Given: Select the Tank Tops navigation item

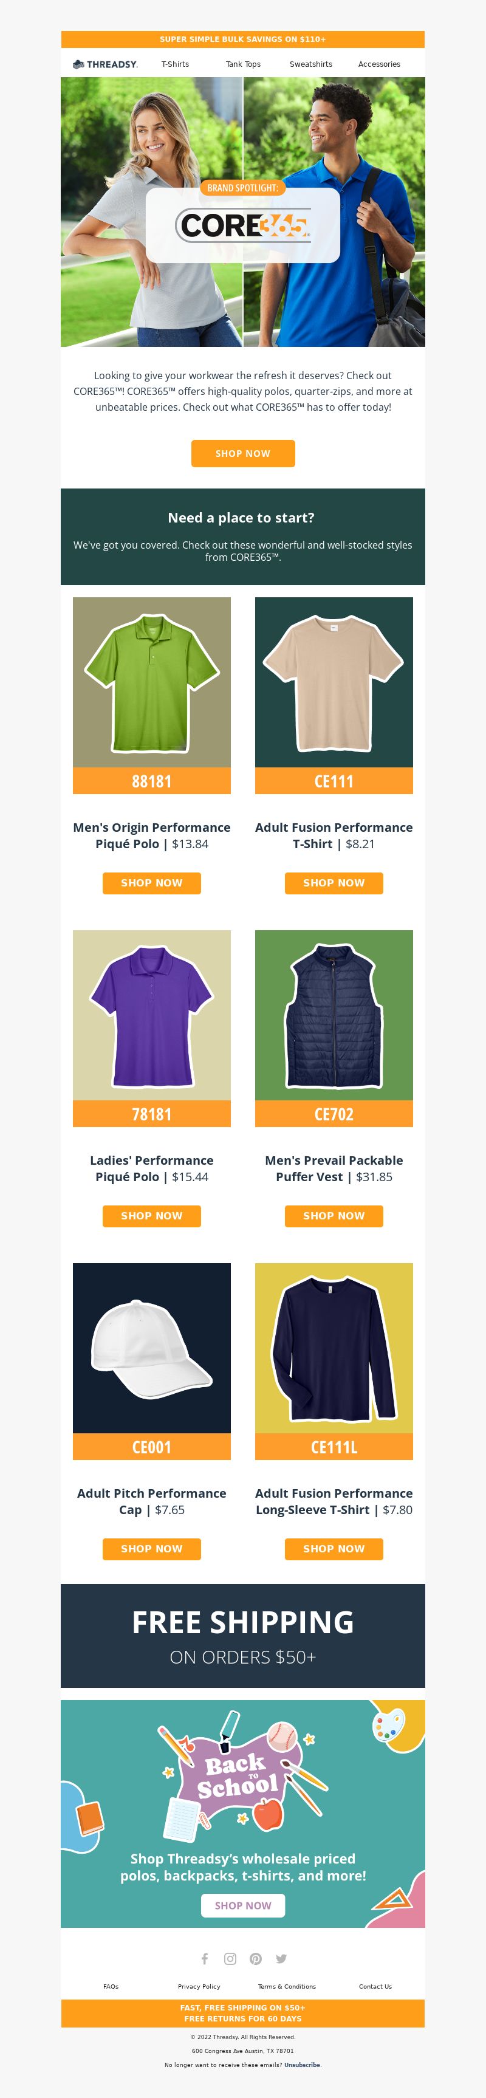Looking at the screenshot, I should point(244,64).
